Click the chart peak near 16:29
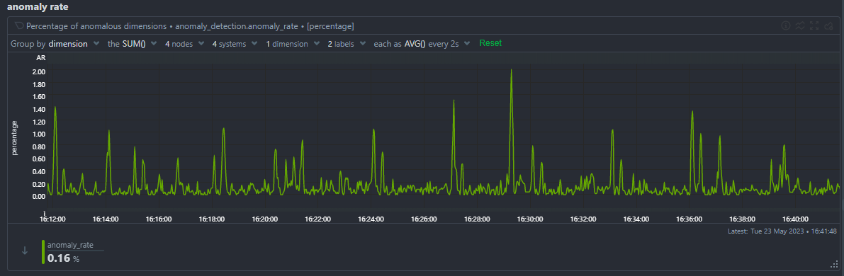 pyautogui.click(x=511, y=70)
